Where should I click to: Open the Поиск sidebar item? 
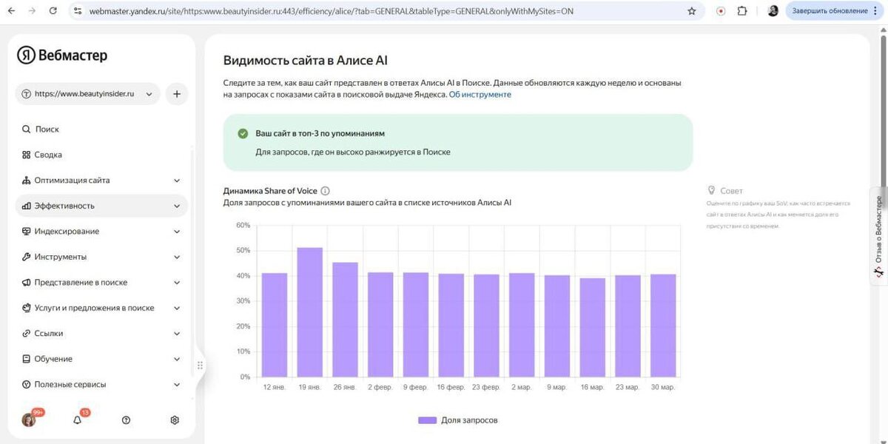click(101, 129)
